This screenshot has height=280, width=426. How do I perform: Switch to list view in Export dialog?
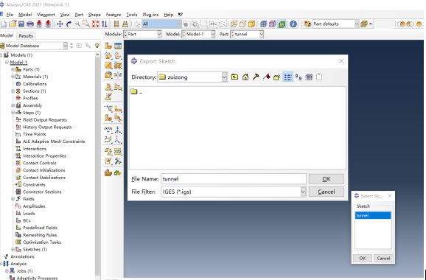(x=287, y=77)
